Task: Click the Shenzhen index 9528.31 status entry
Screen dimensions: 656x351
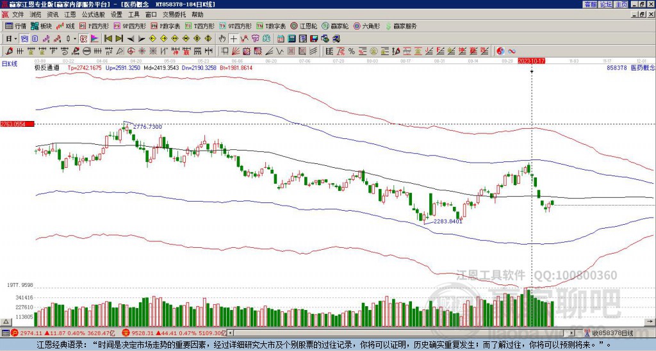Action: tap(174, 333)
